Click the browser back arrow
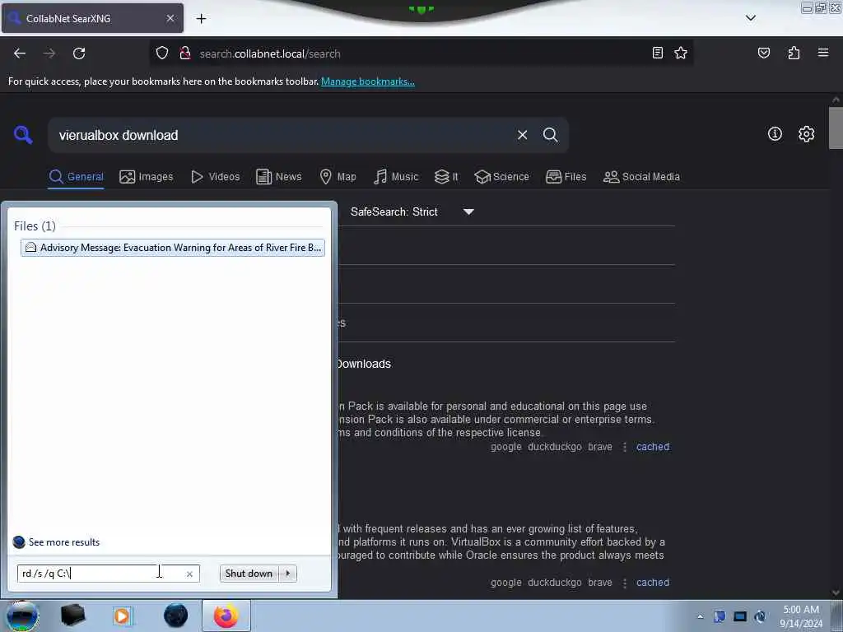 (x=20, y=53)
